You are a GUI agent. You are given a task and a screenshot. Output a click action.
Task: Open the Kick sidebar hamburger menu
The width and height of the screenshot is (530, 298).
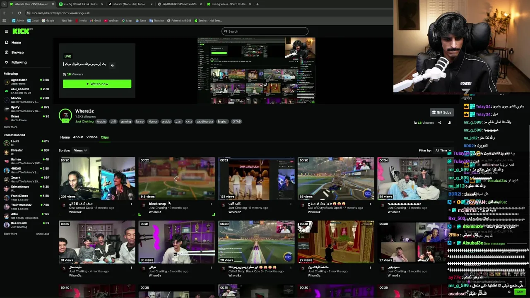[7, 31]
